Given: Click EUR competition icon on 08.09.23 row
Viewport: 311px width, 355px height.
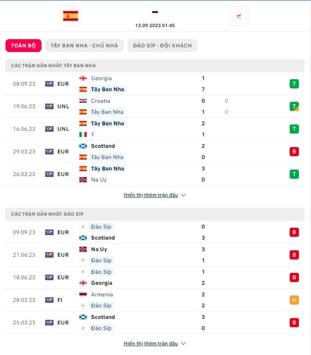Looking at the screenshot, I should (49, 84).
